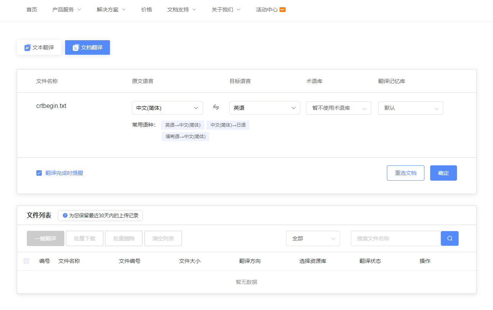Screen dimensions: 493x310
Task: Choose the 英语→中文(简体) quick language pair
Action: pyautogui.click(x=183, y=125)
